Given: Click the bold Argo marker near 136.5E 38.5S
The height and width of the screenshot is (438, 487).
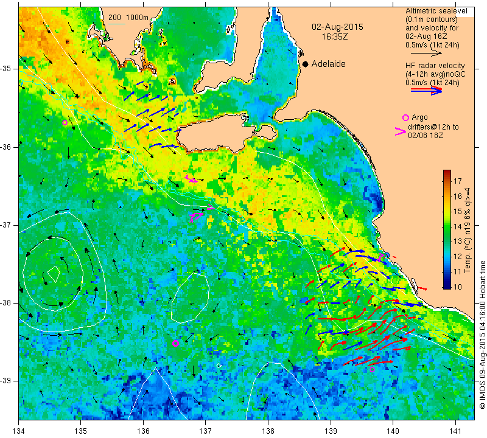Looking at the screenshot, I should click(x=175, y=343).
